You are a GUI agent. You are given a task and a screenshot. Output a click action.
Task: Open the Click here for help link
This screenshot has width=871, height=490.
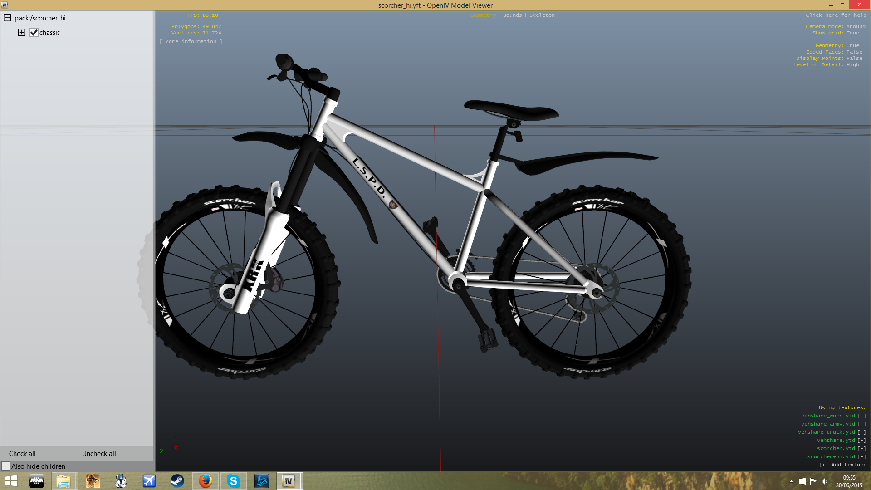836,15
